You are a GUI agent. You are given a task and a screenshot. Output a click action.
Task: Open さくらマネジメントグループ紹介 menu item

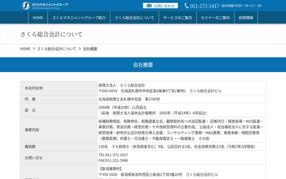(x=79, y=18)
